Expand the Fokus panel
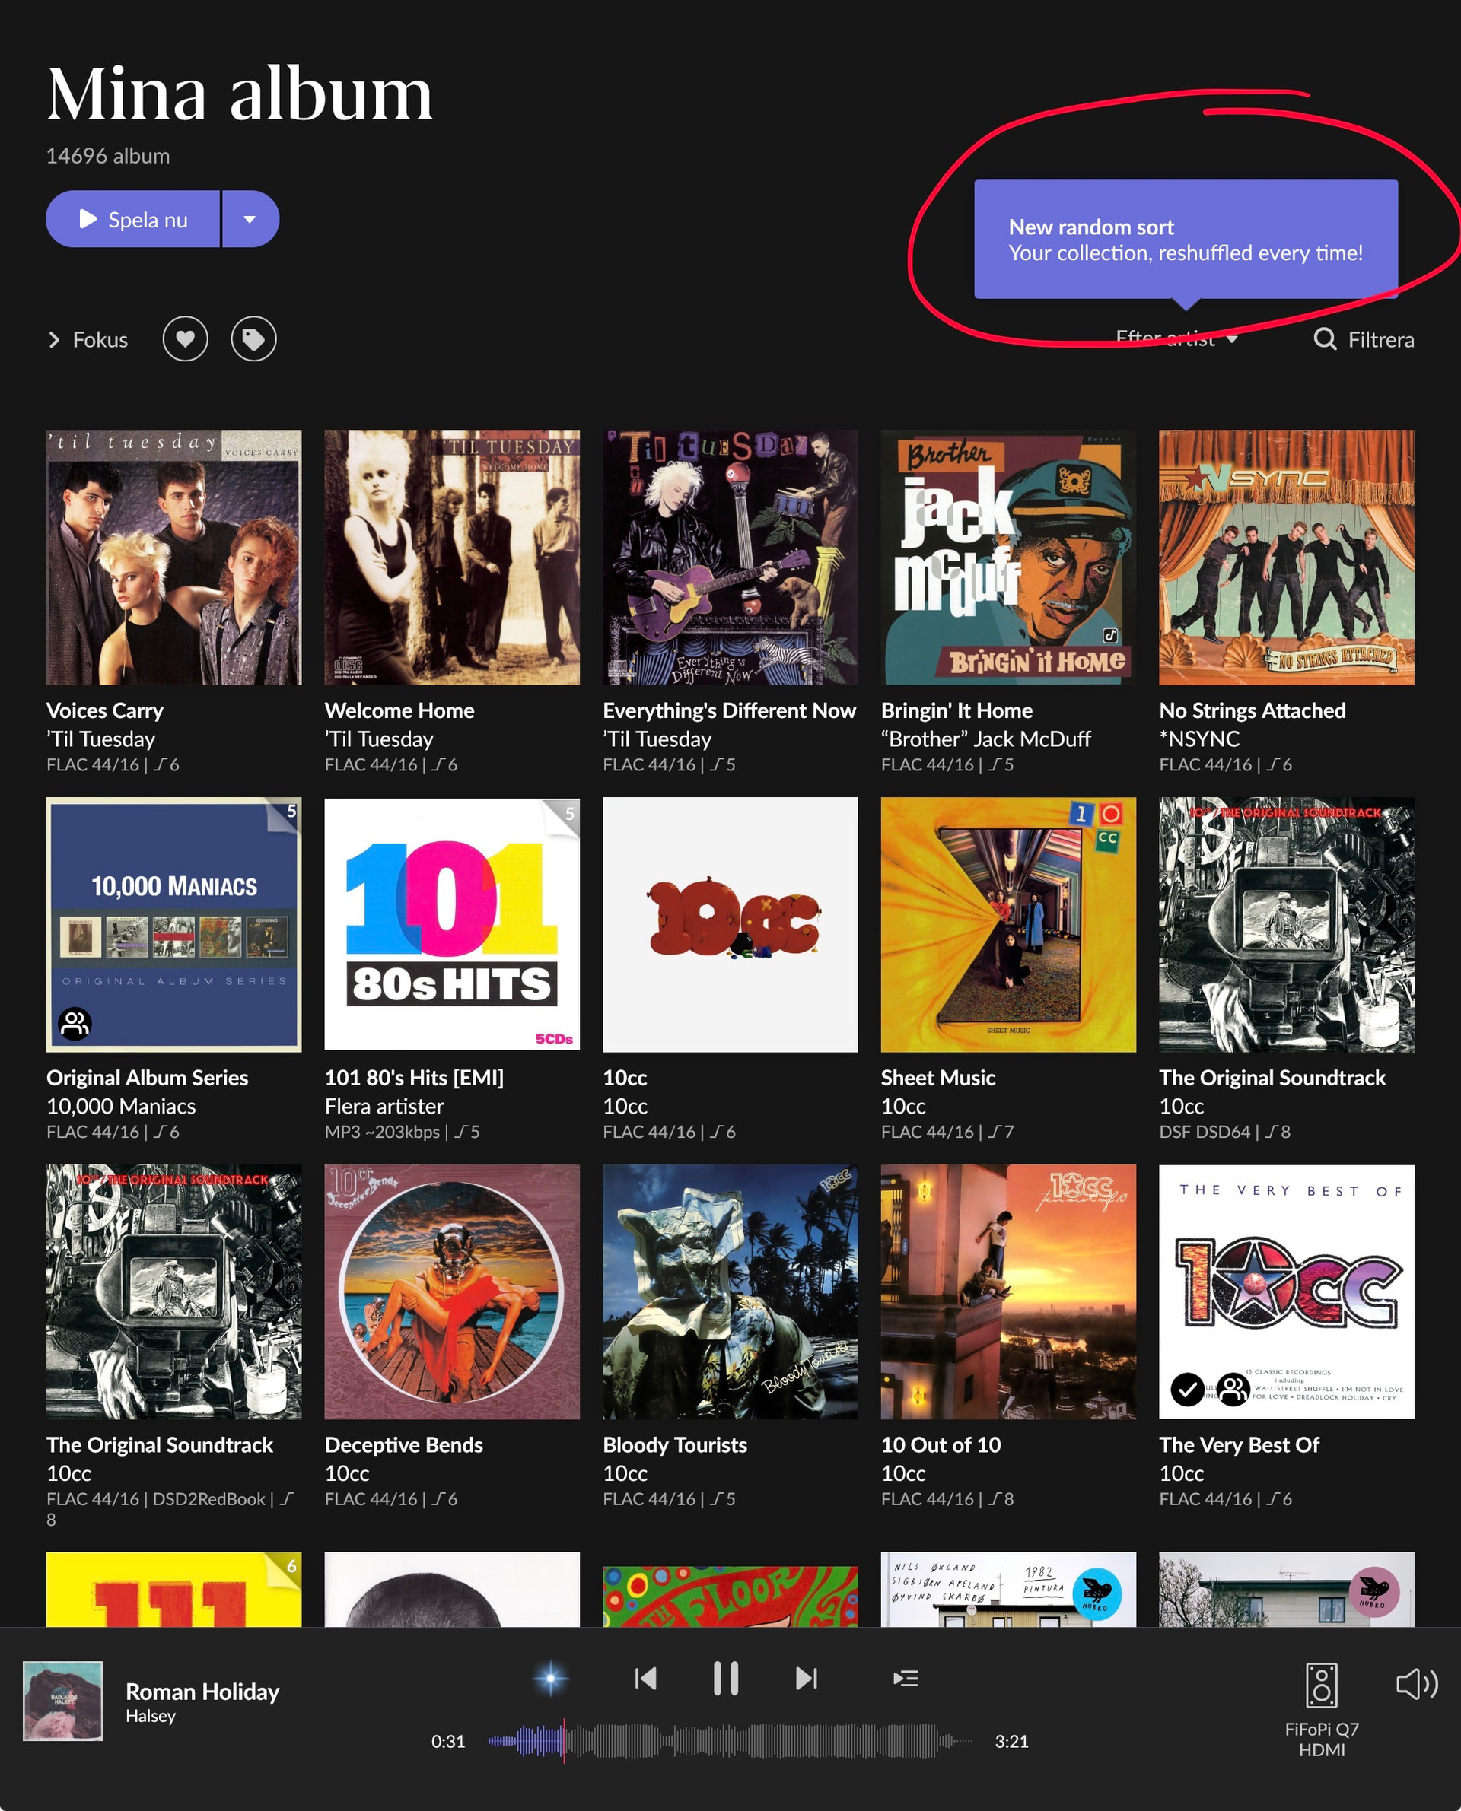The height and width of the screenshot is (1811, 1461). (88, 339)
